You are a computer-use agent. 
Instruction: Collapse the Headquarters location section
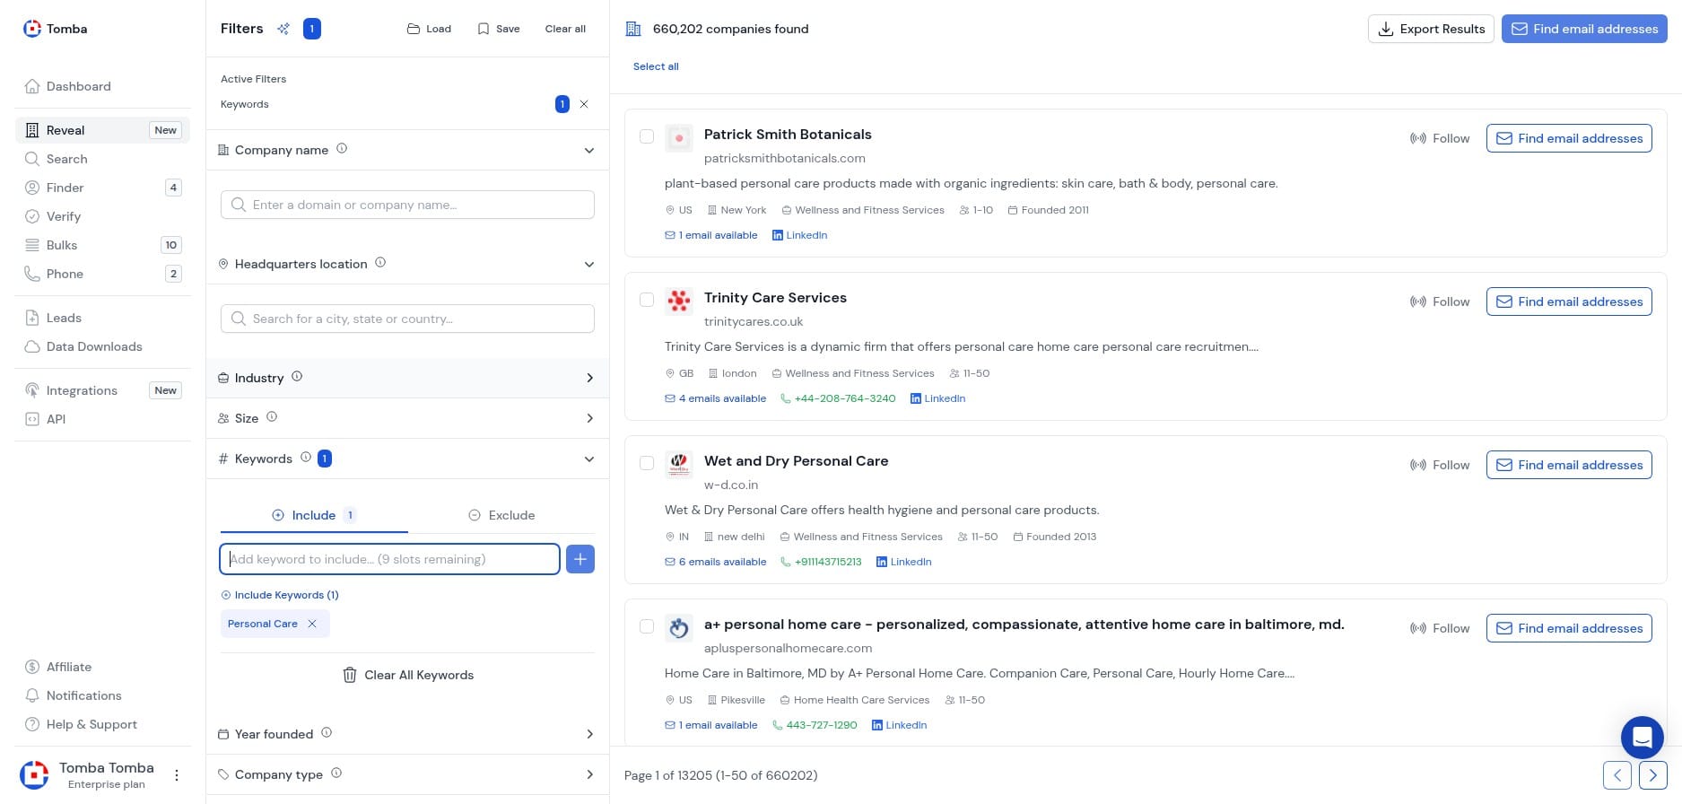click(588, 264)
